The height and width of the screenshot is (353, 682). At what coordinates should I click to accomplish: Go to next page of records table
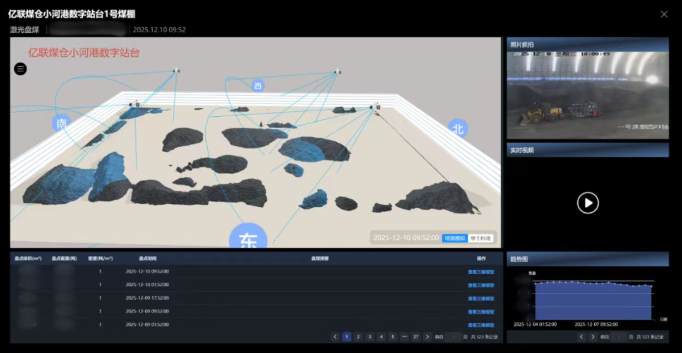(428, 337)
